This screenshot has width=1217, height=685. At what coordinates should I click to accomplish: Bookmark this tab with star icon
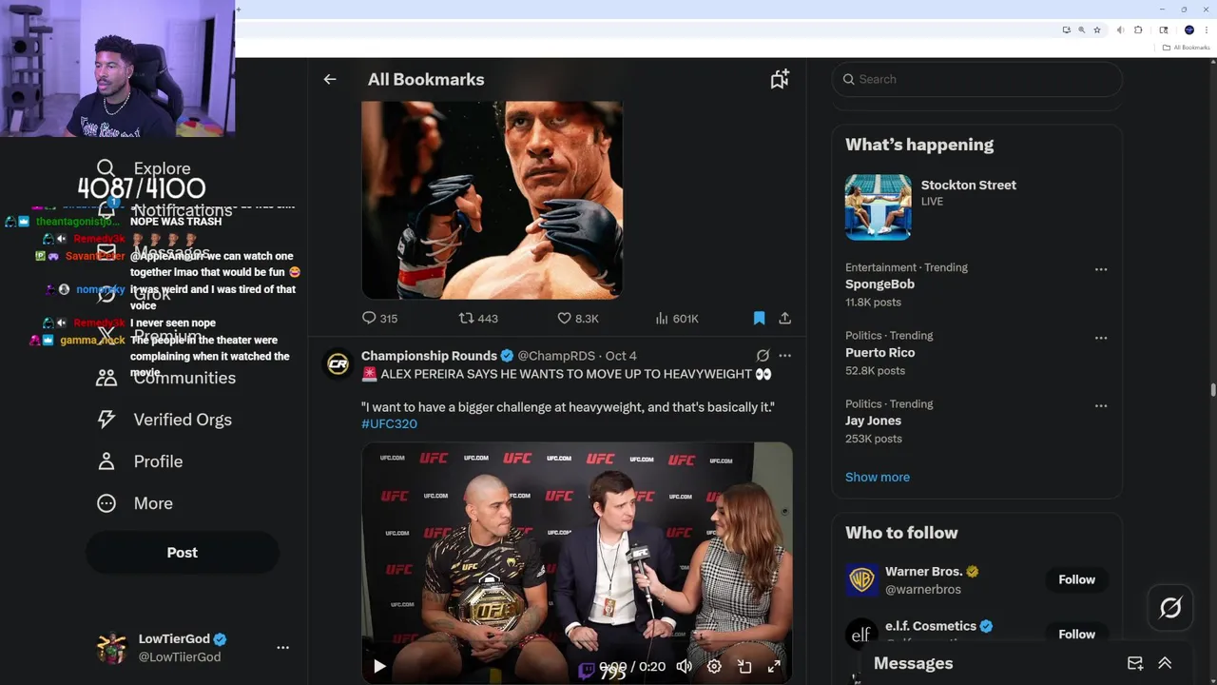(x=1096, y=30)
